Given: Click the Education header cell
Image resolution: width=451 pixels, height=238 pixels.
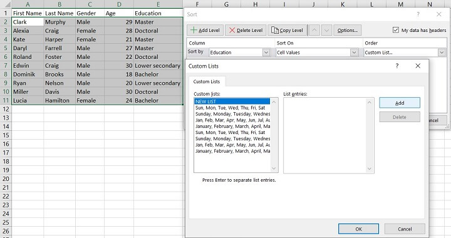Looking at the screenshot, I should tap(158, 13).
